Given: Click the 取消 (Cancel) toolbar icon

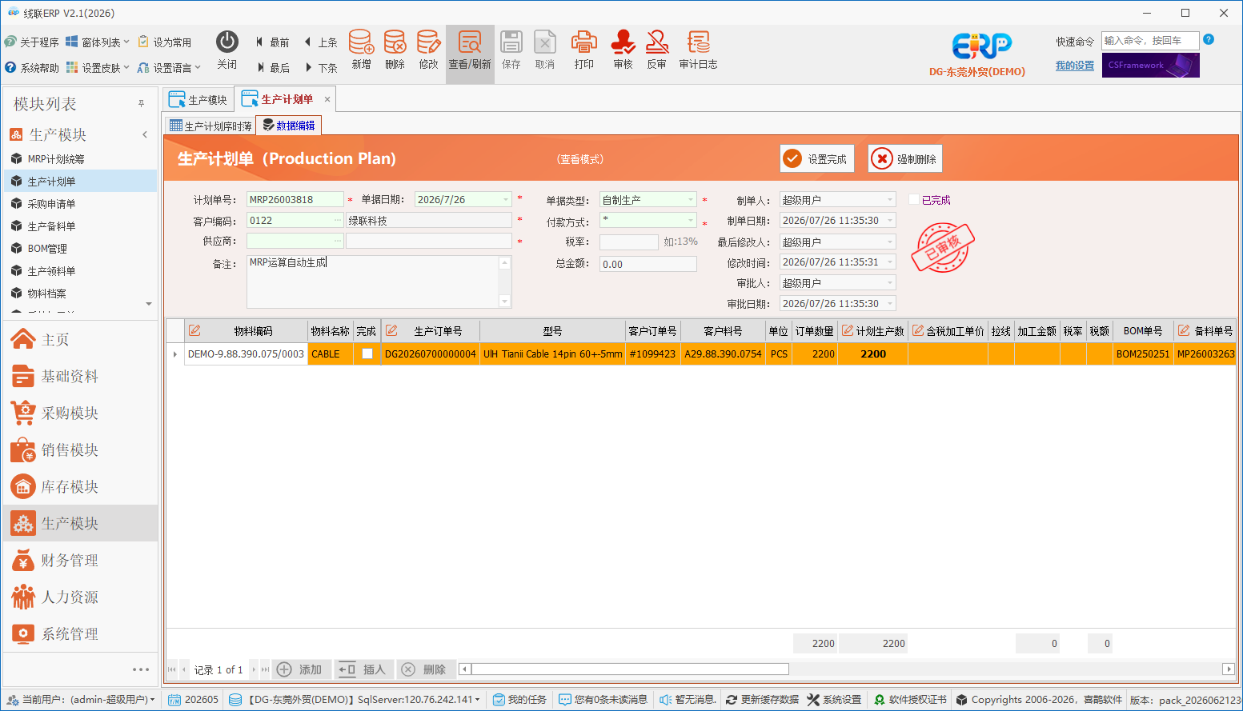Looking at the screenshot, I should (545, 50).
